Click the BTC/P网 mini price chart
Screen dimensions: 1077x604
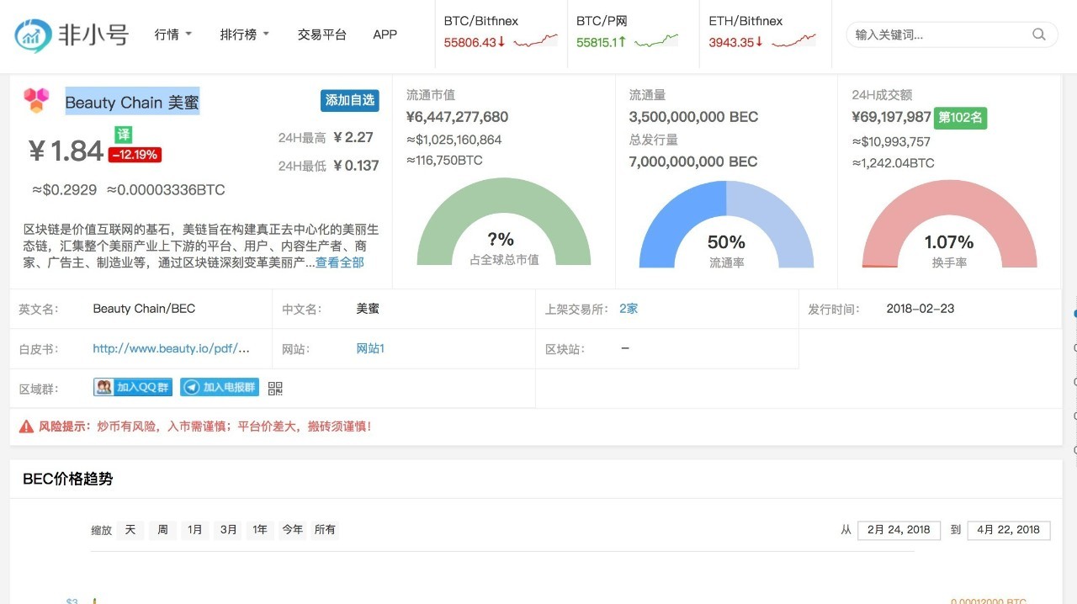656,40
